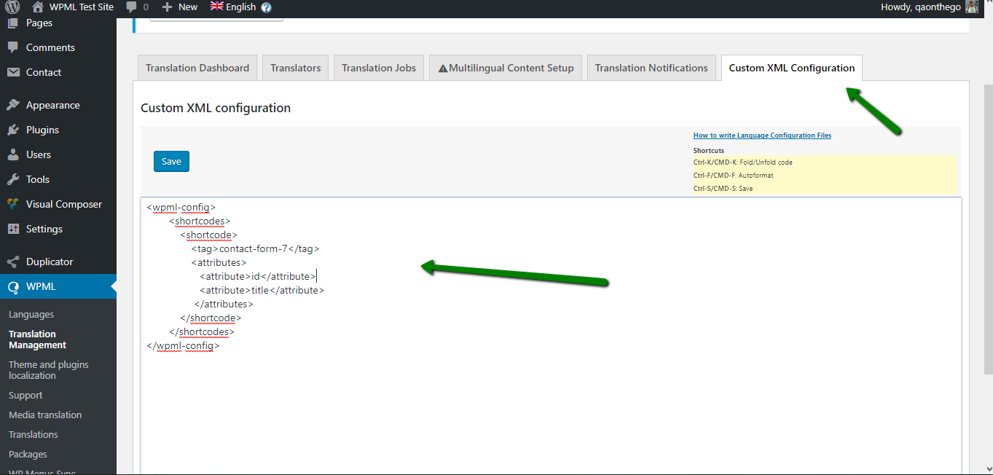
Task: Click the id attribute line in editor
Action: coord(258,276)
